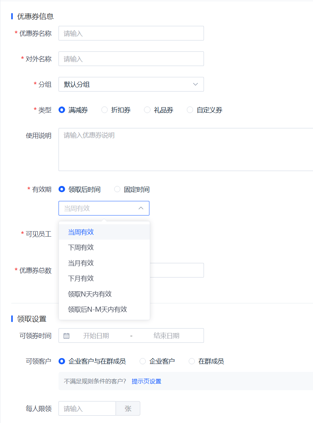Expand the 默认分组 group dropdown

tap(131, 84)
